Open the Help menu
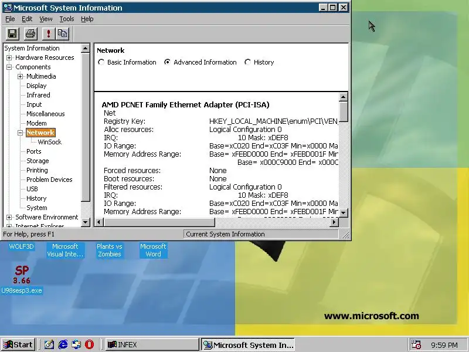The height and width of the screenshot is (352, 469). (87, 19)
